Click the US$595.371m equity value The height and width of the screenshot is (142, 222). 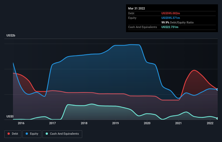tap(171, 18)
